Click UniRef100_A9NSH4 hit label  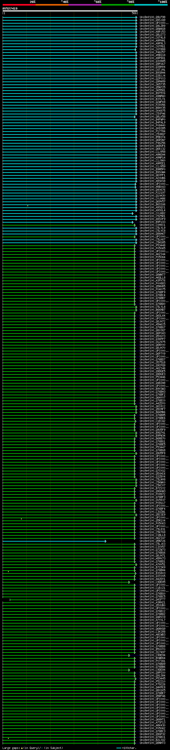pos(152,155)
